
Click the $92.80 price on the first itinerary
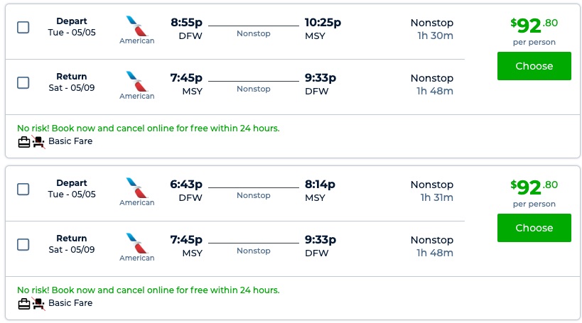(x=534, y=26)
